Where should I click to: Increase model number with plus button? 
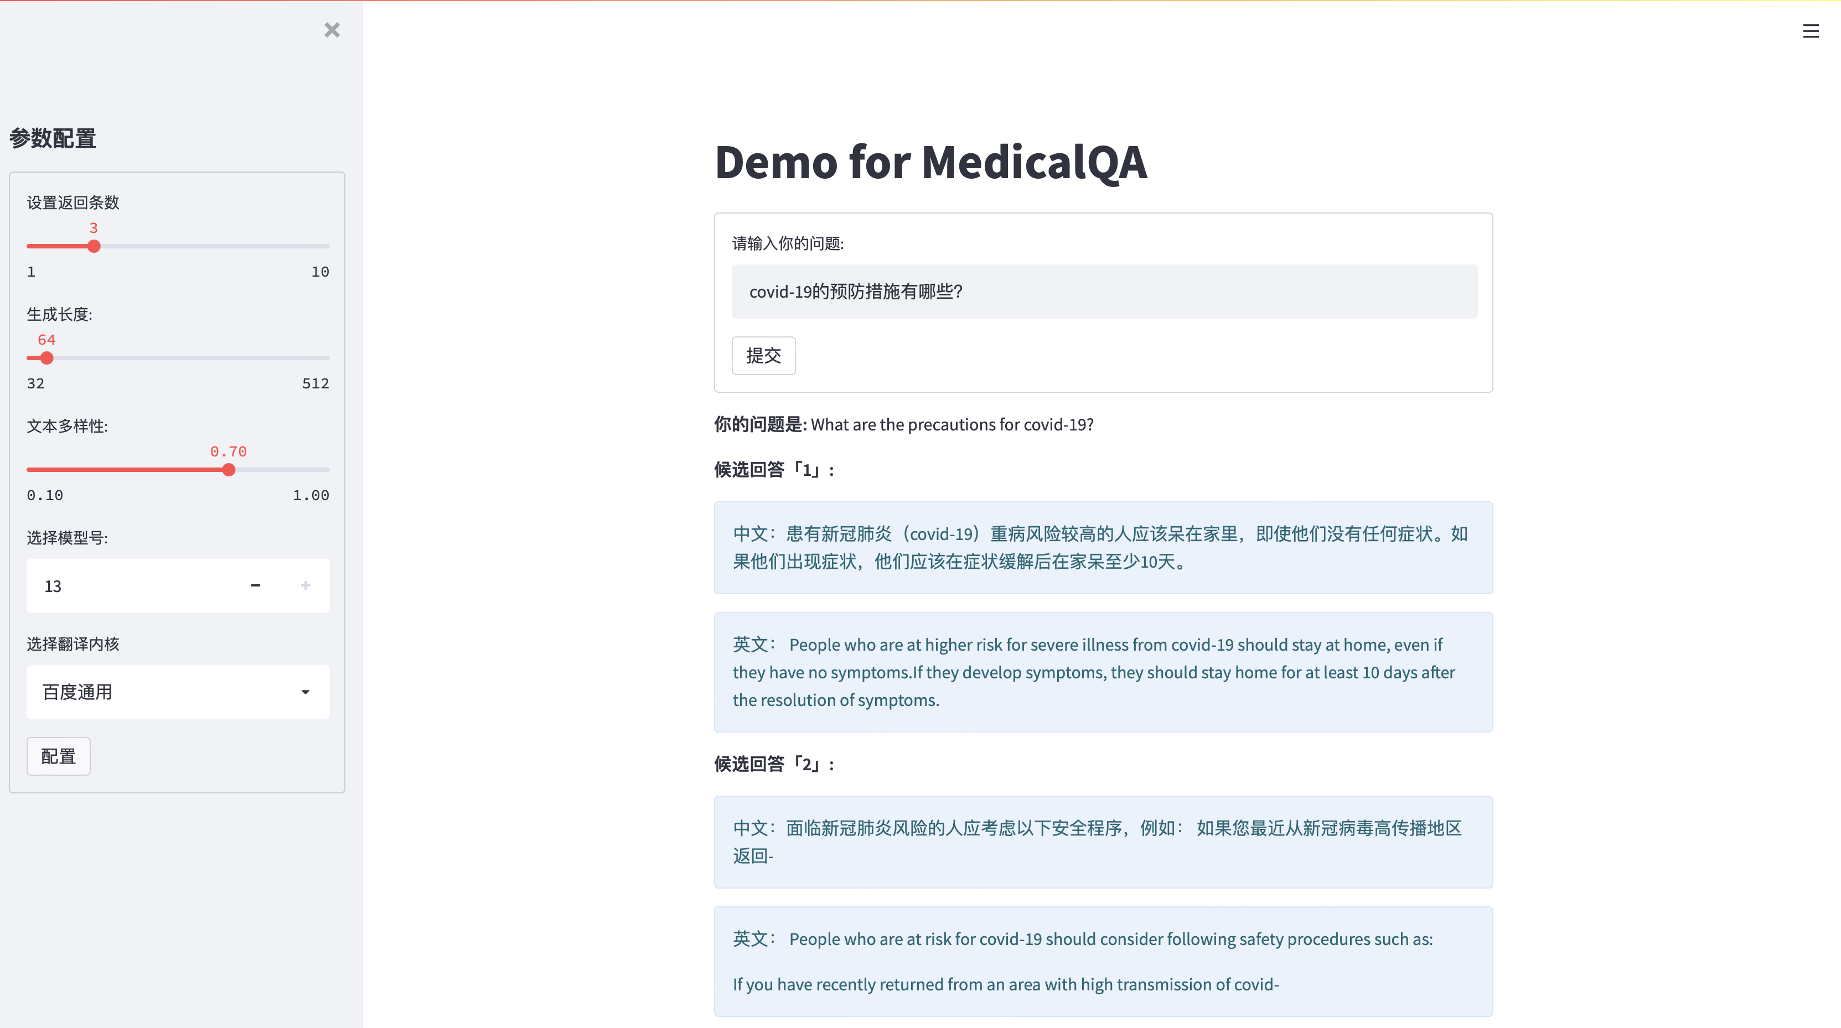point(305,586)
